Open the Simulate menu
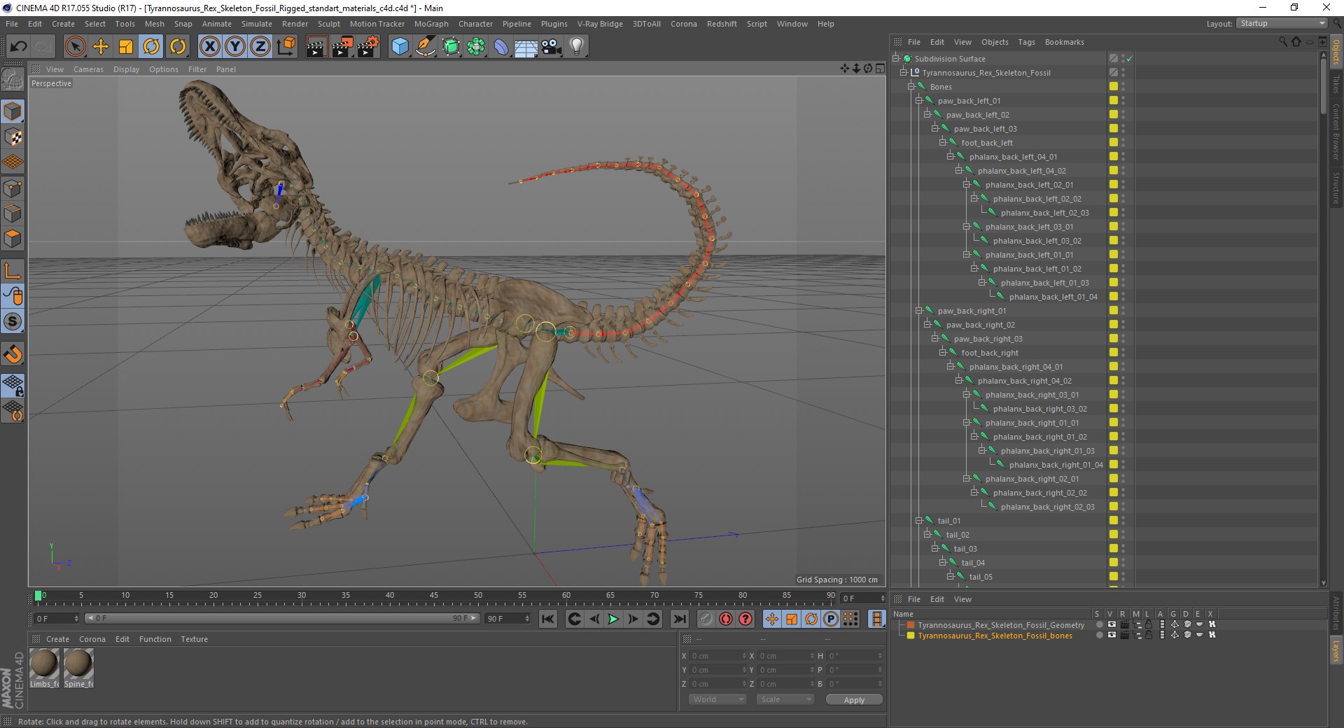 [257, 24]
